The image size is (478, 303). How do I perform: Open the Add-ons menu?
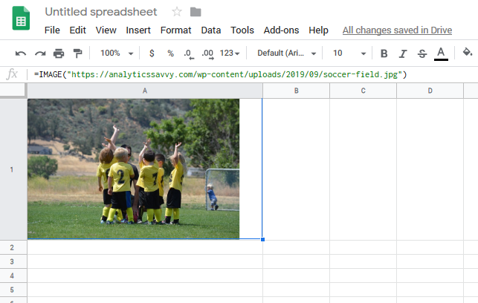pos(280,30)
